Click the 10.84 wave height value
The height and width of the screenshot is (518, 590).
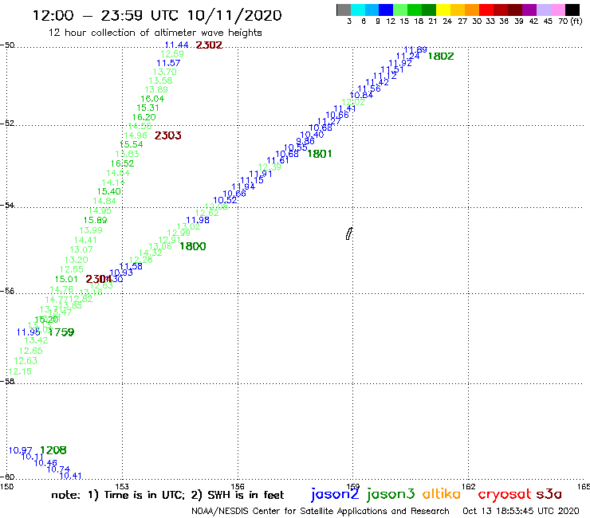tap(361, 96)
